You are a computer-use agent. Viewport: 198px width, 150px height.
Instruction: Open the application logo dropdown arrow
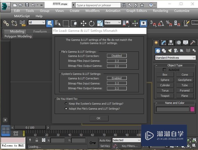click(x=9, y=7)
